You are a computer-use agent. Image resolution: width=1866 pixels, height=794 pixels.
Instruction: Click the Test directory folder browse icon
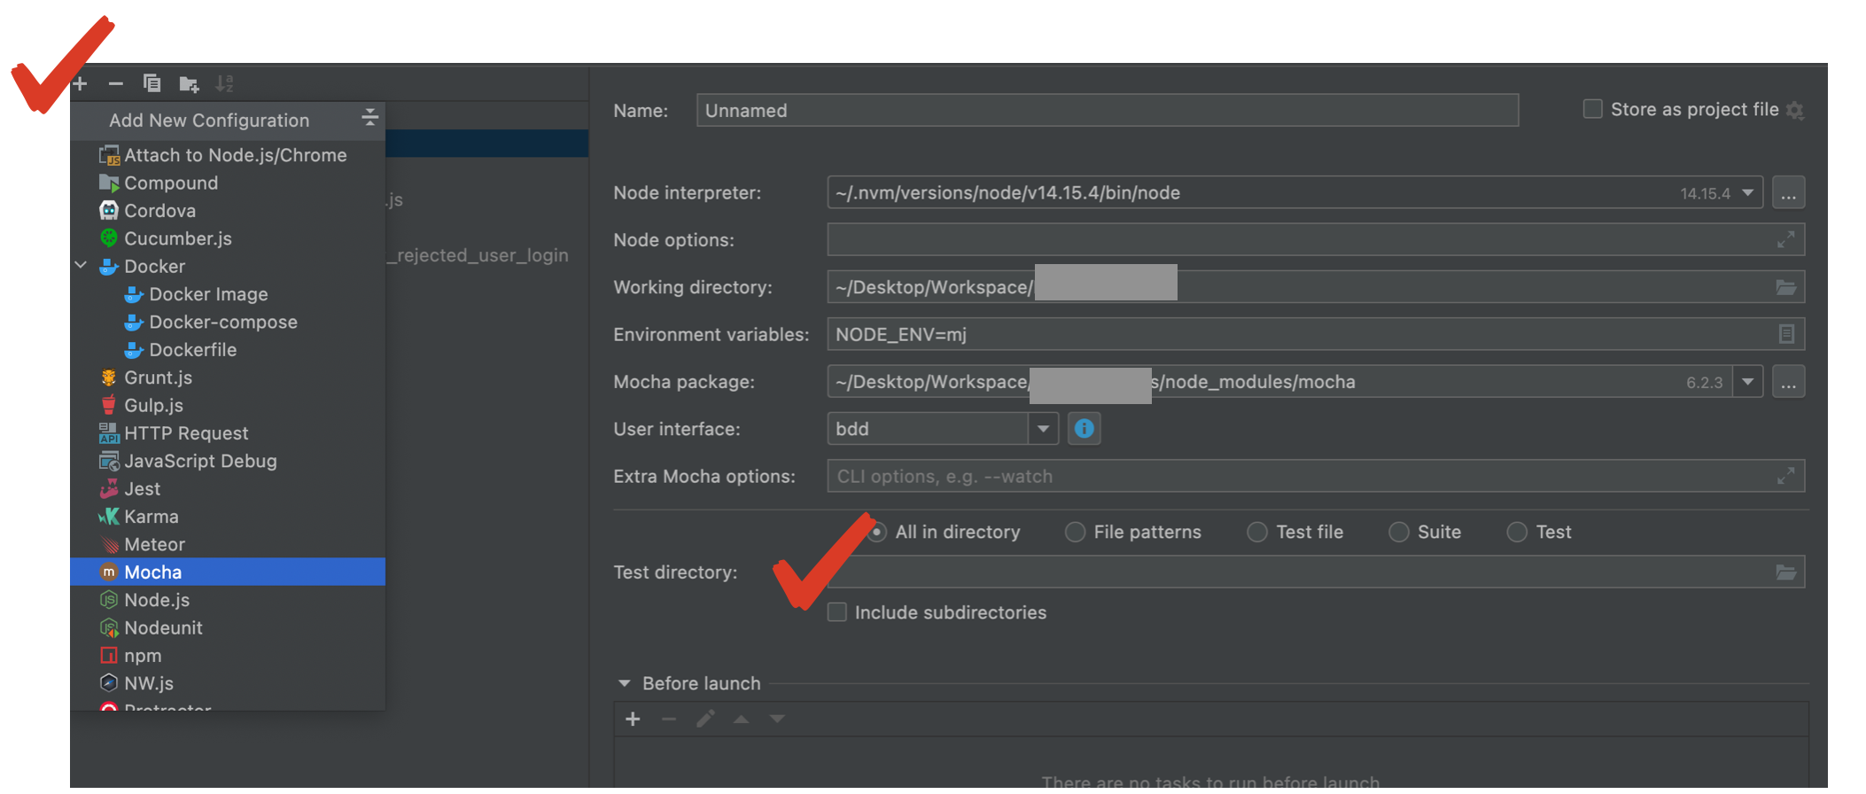[1785, 572]
